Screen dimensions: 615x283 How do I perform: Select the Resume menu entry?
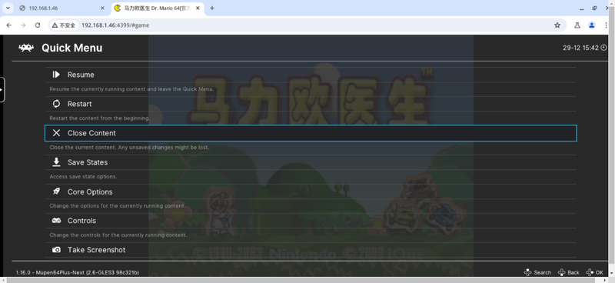311,75
